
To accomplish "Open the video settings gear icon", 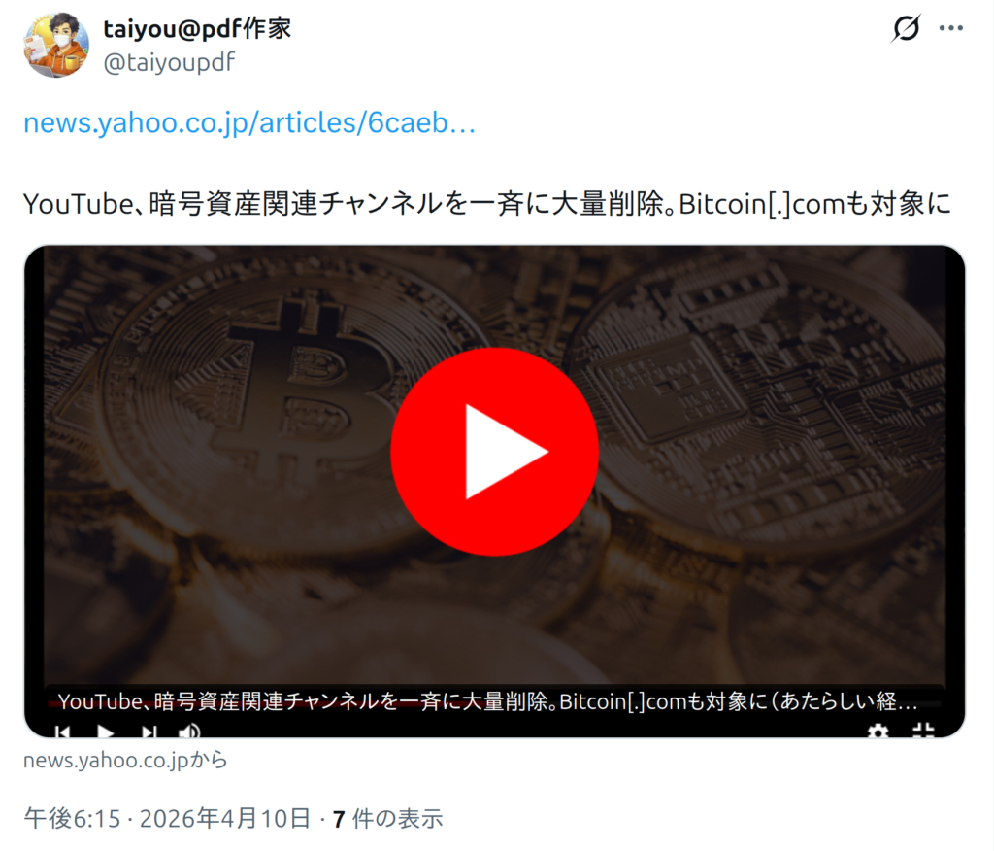I will (878, 732).
